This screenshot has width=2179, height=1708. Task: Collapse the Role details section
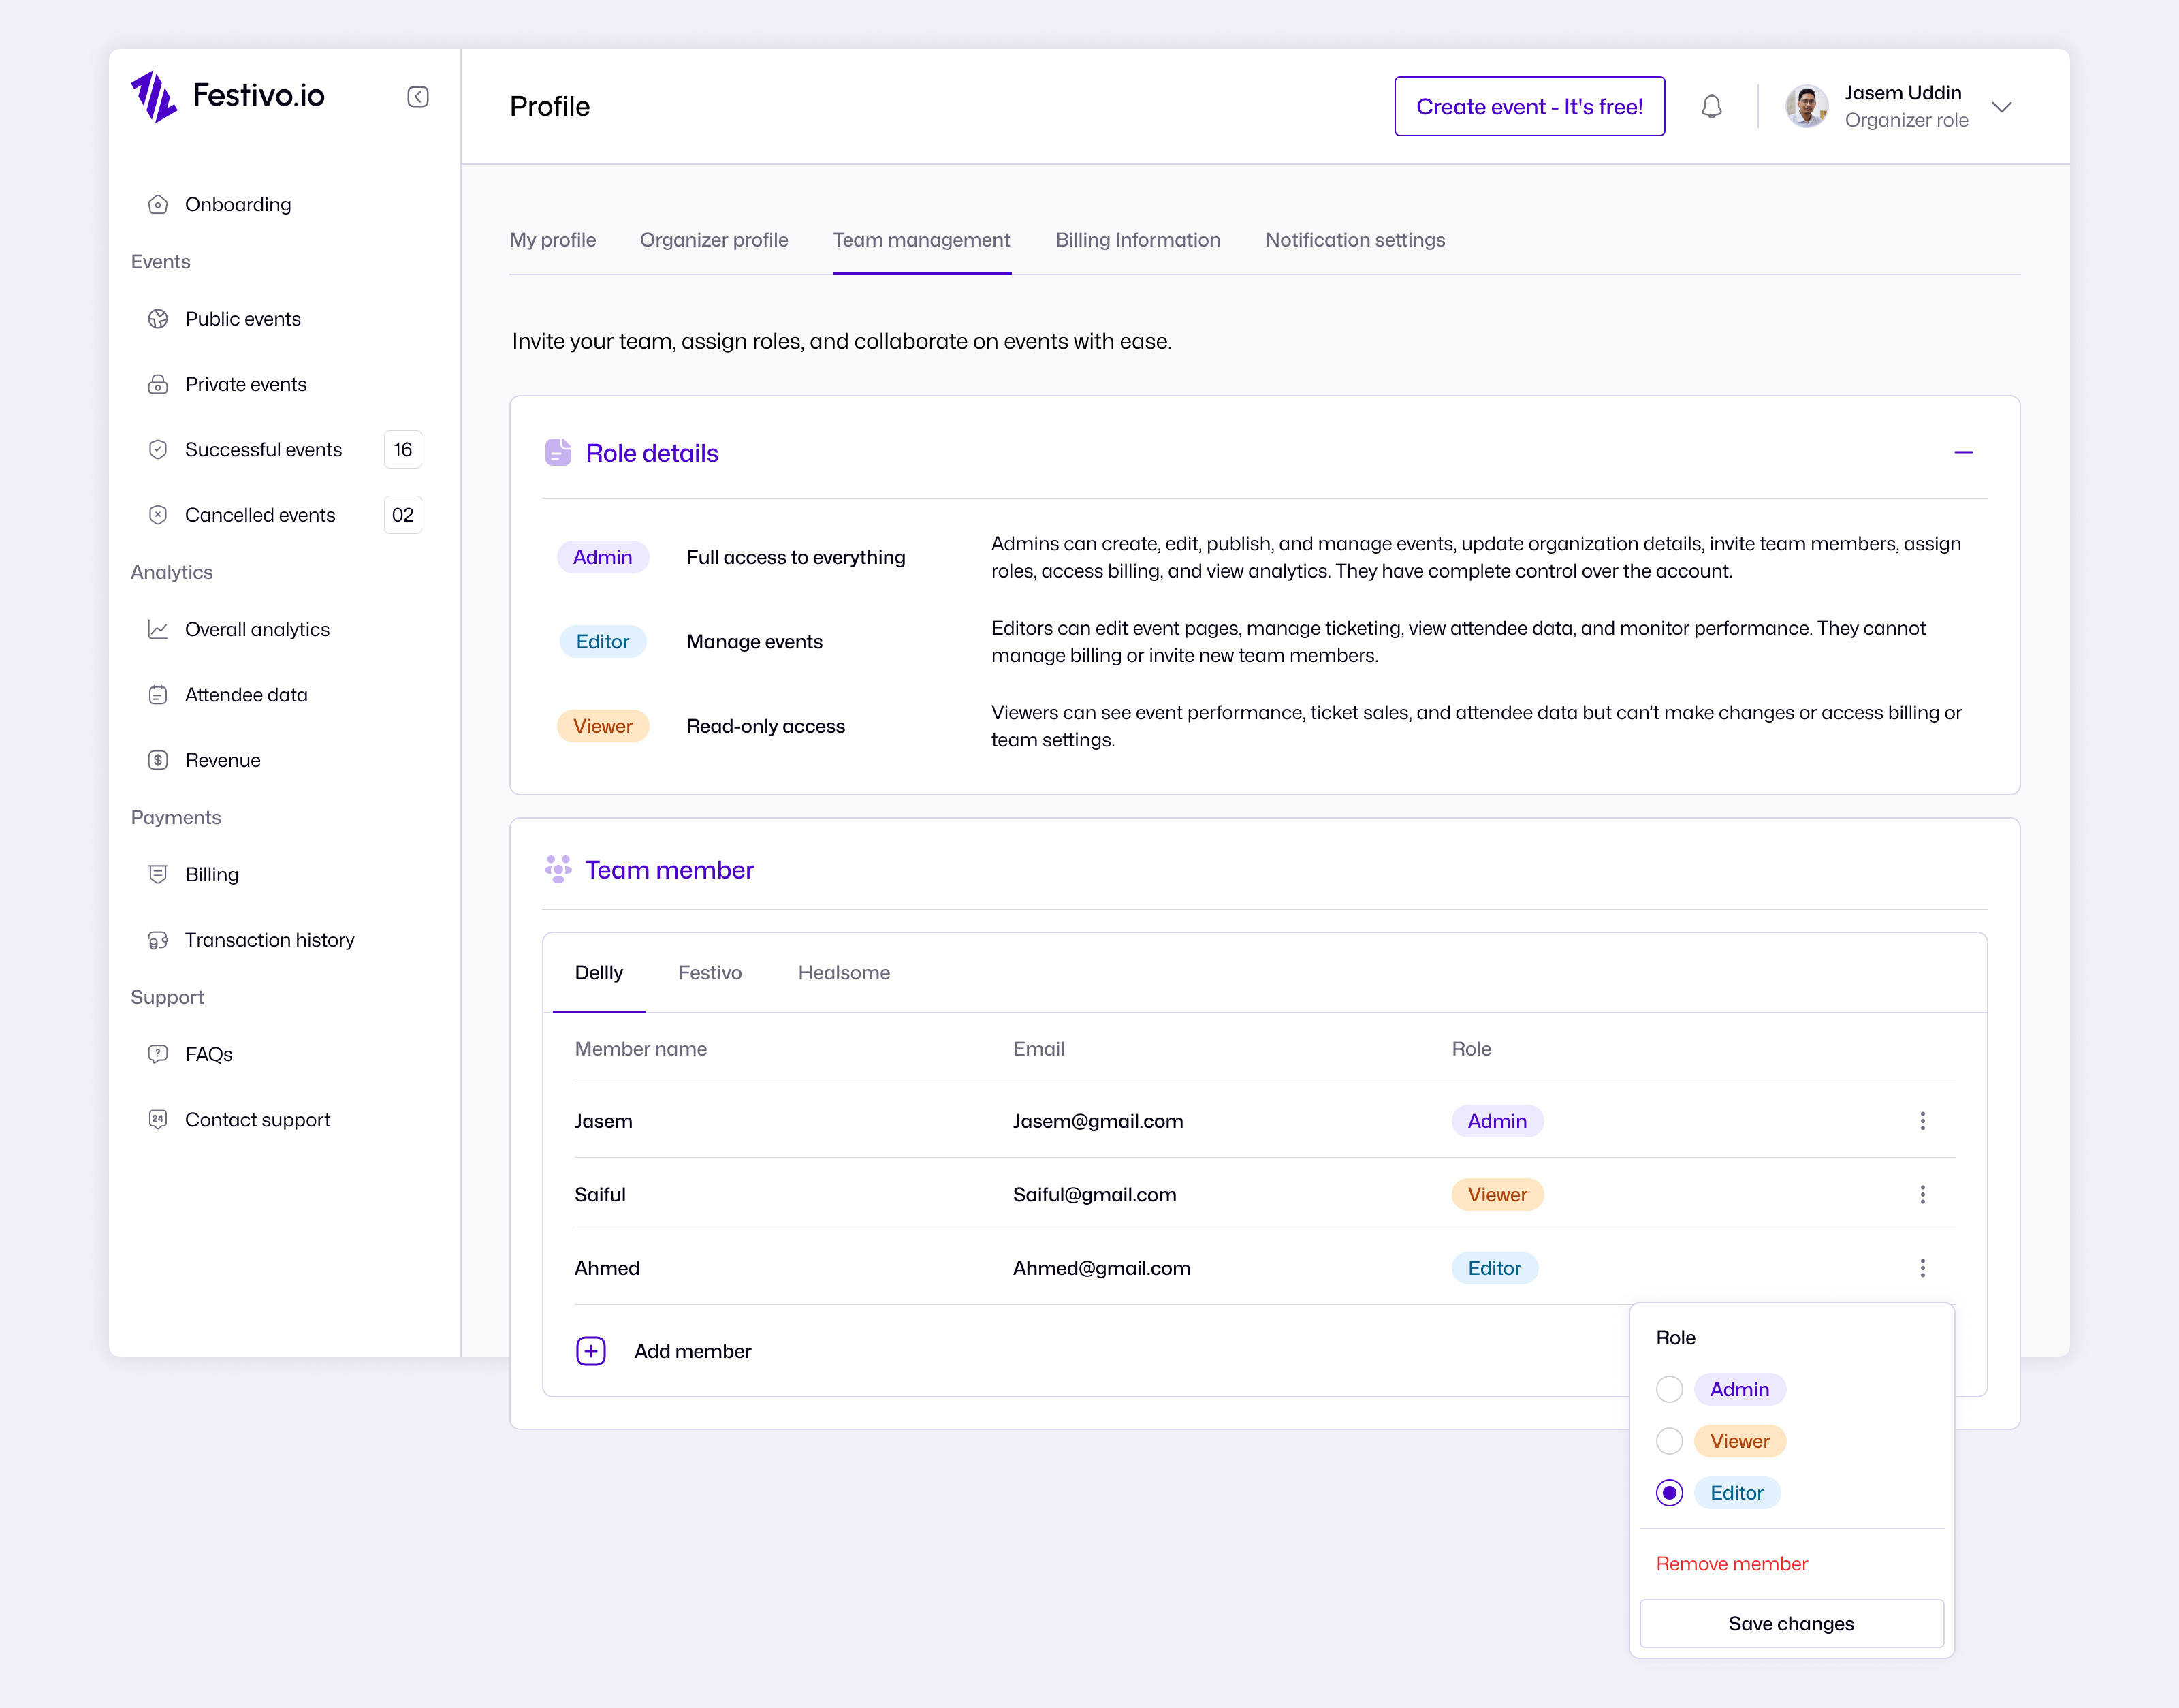point(1964,452)
